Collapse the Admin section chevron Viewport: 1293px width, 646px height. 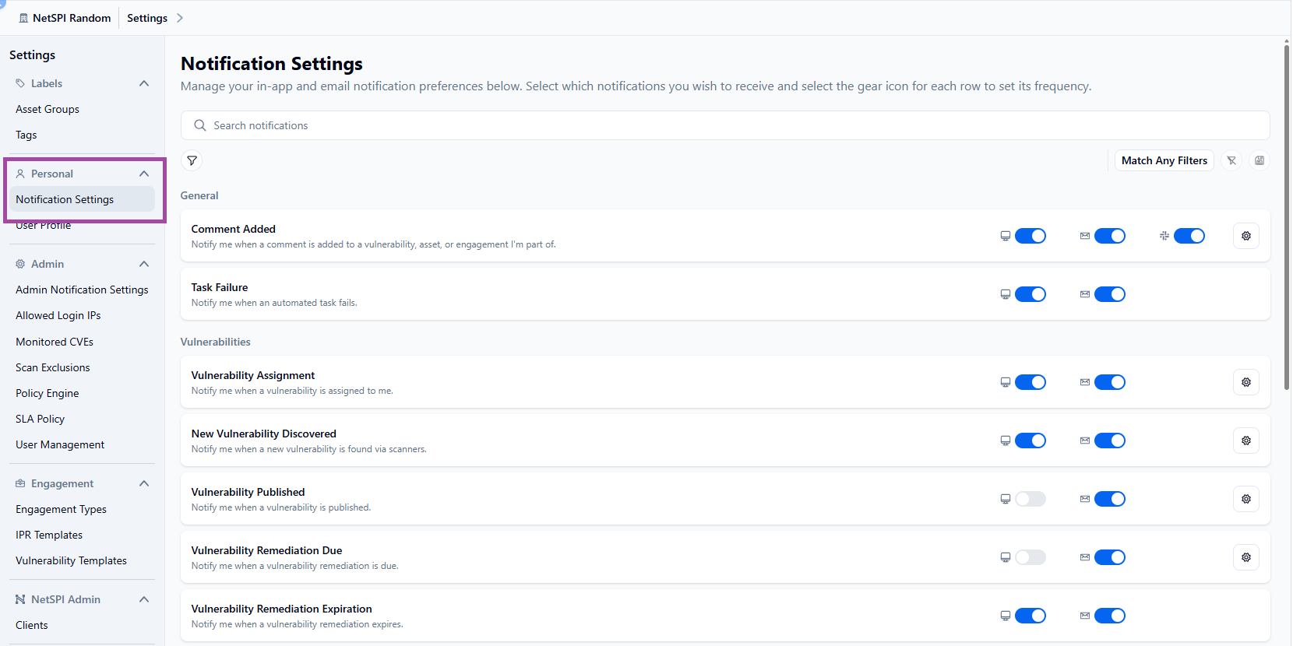pos(144,264)
